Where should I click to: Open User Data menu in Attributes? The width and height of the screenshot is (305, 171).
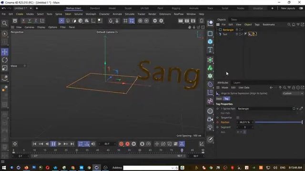coord(244,87)
